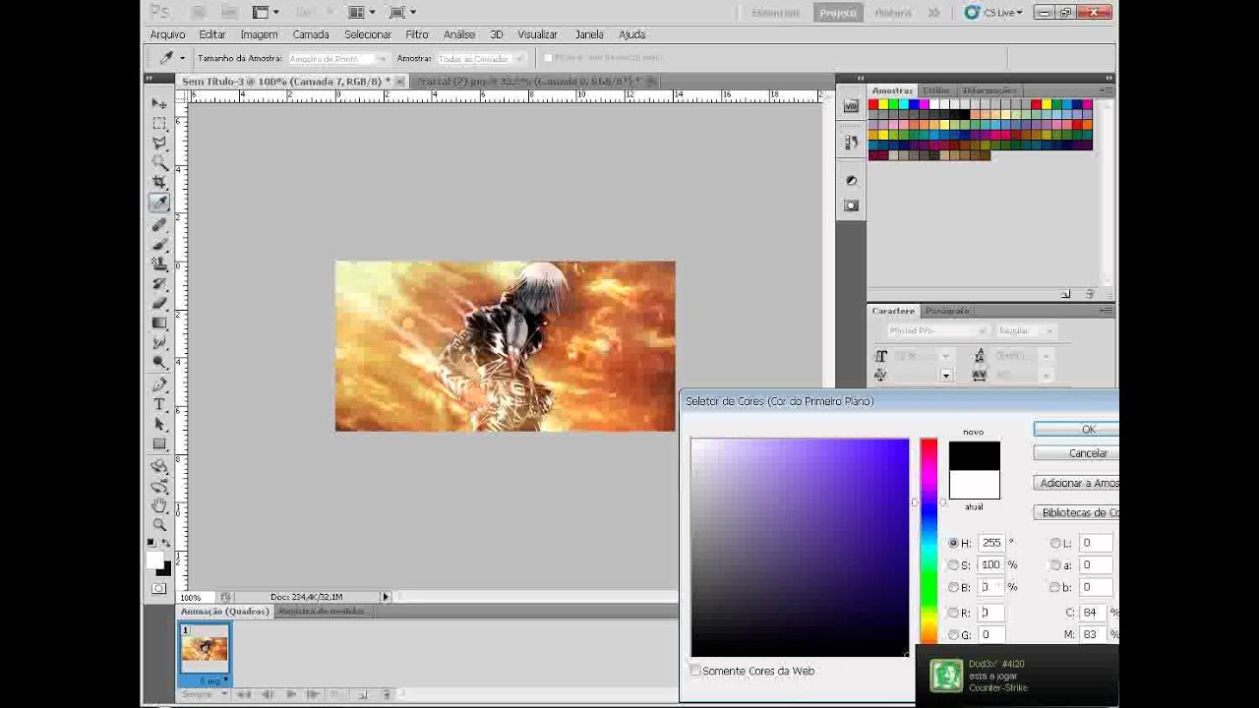Screen dimensions: 1259x708
Task: Open the Amostrar layers dropdown
Action: (480, 59)
